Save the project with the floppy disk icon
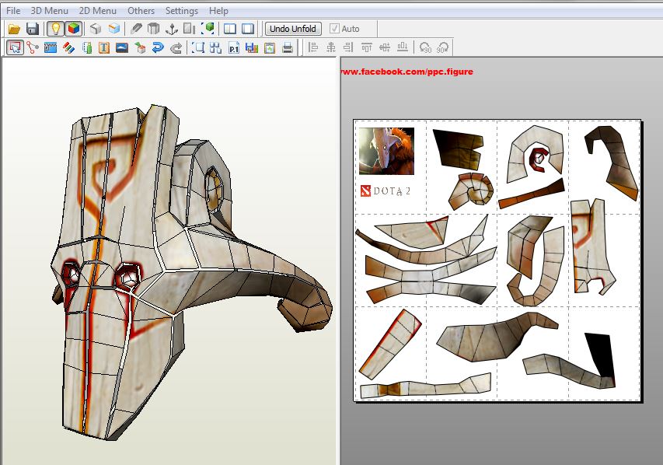 tap(32, 29)
